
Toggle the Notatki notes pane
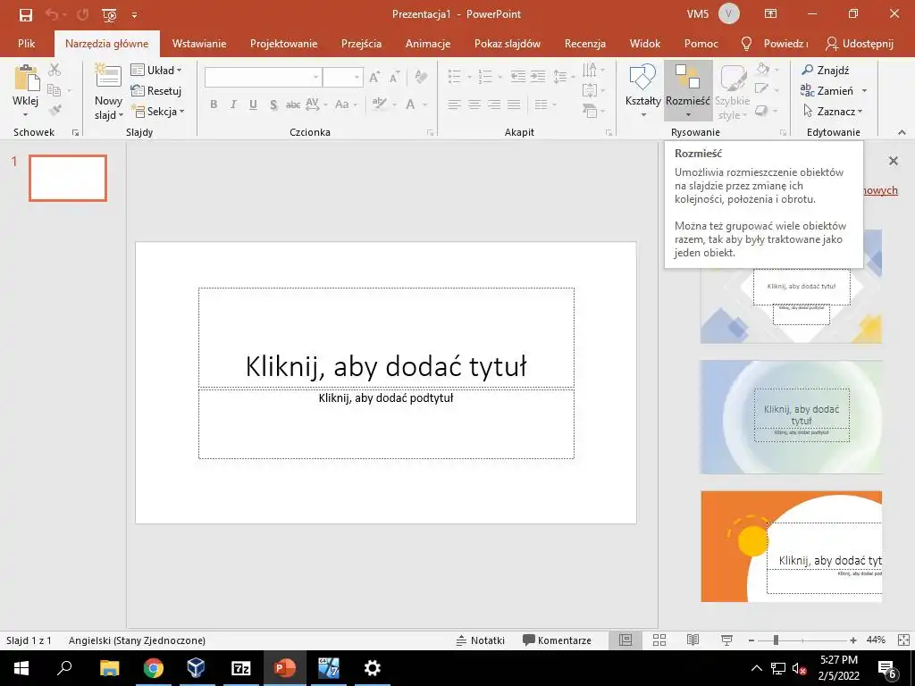[x=480, y=640]
